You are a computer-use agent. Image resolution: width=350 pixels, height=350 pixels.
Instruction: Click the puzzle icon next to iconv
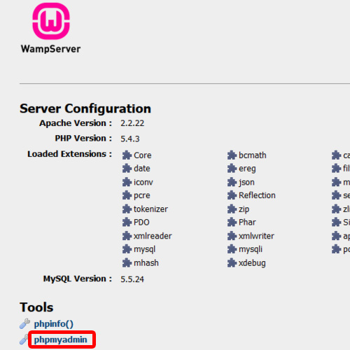point(127,182)
